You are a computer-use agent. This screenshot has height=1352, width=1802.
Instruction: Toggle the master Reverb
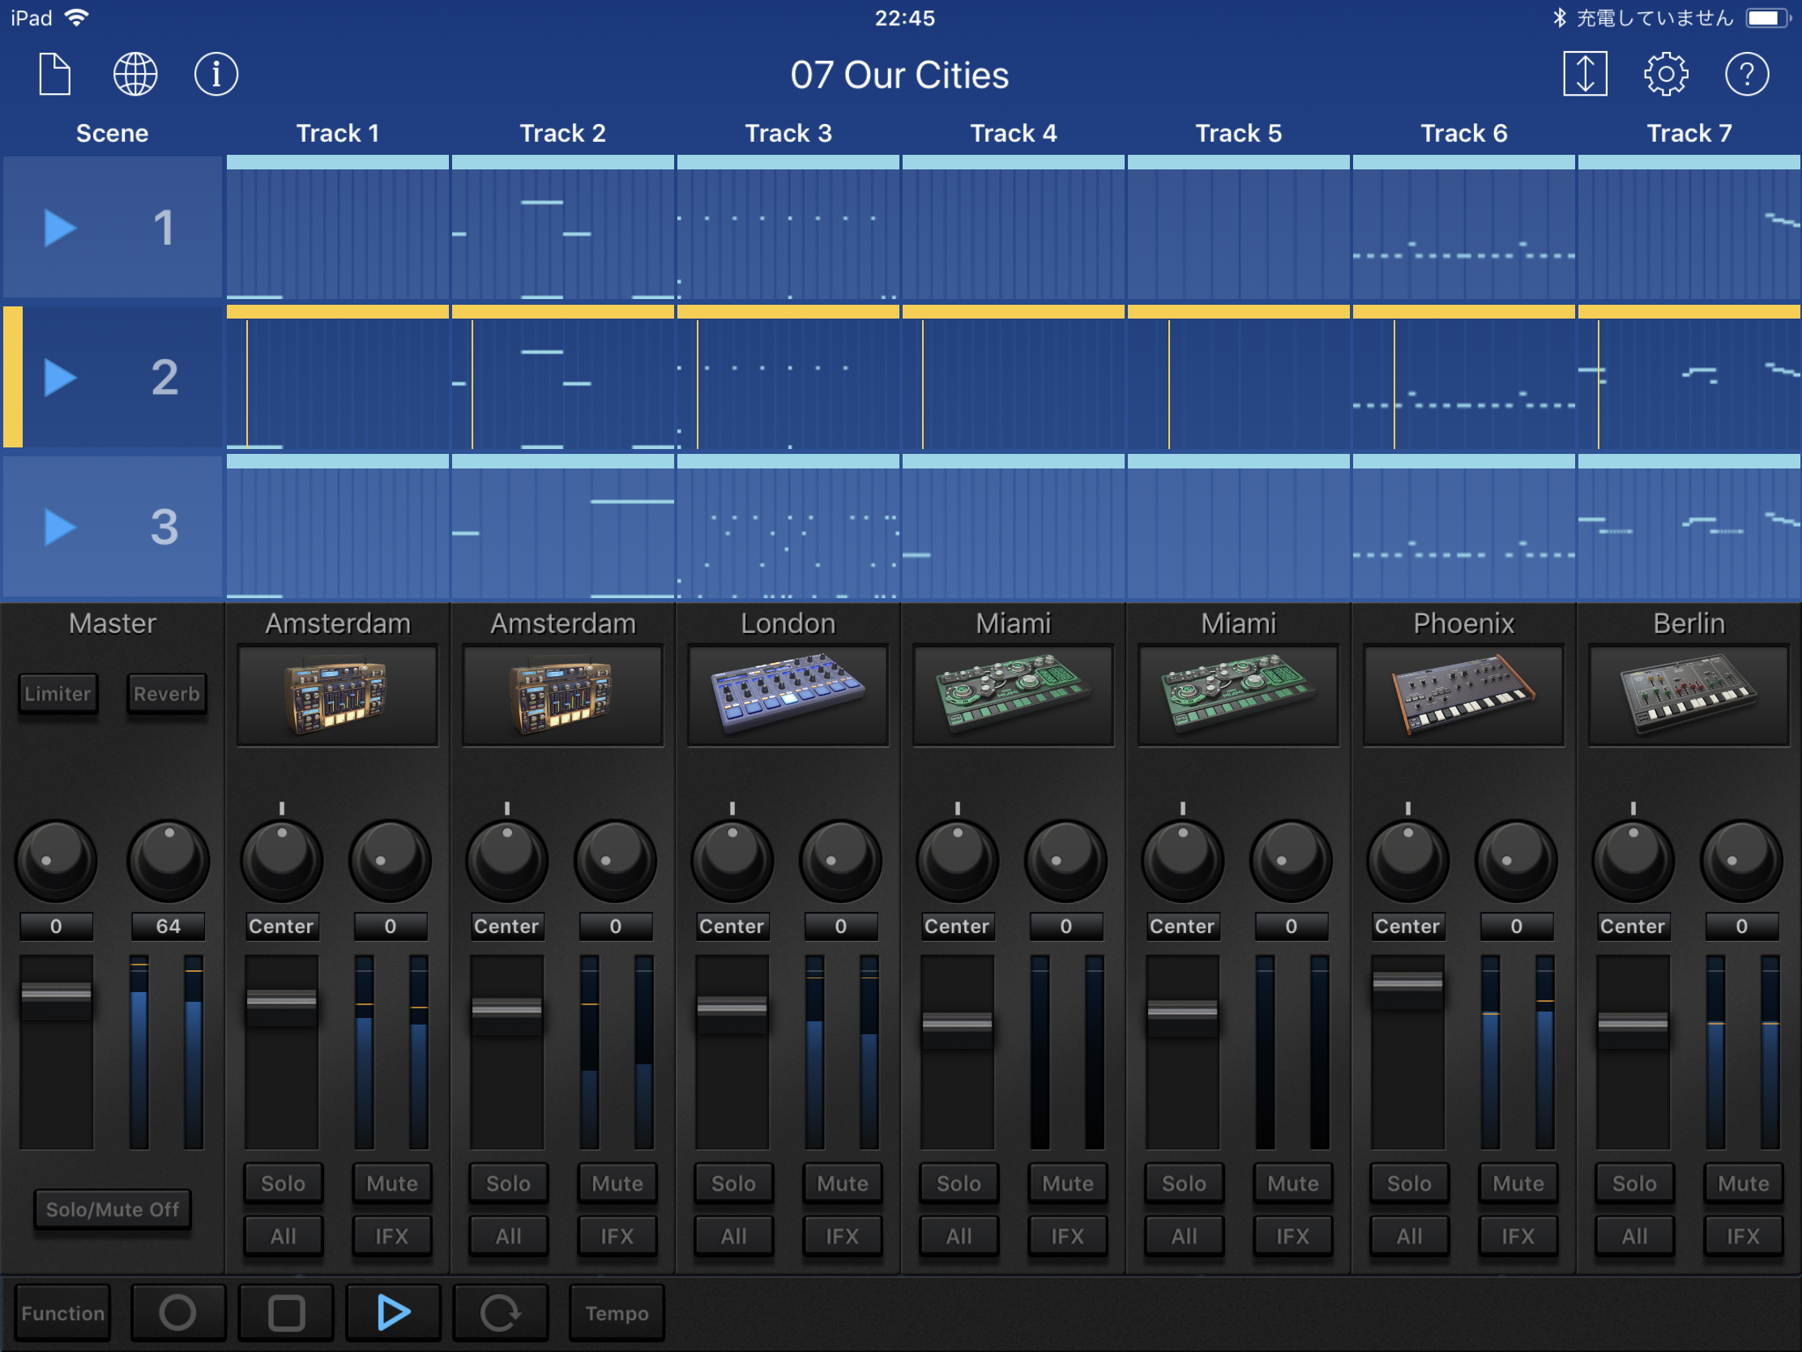coord(167,694)
